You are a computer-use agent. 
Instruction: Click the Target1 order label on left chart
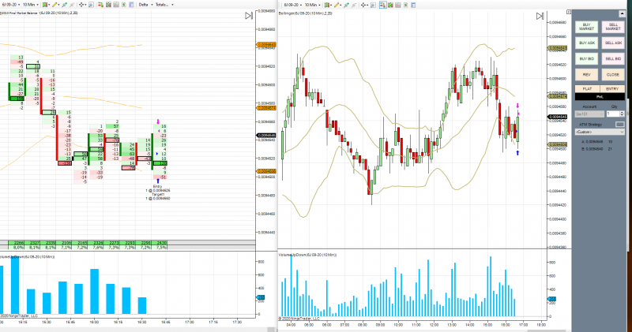157,194
